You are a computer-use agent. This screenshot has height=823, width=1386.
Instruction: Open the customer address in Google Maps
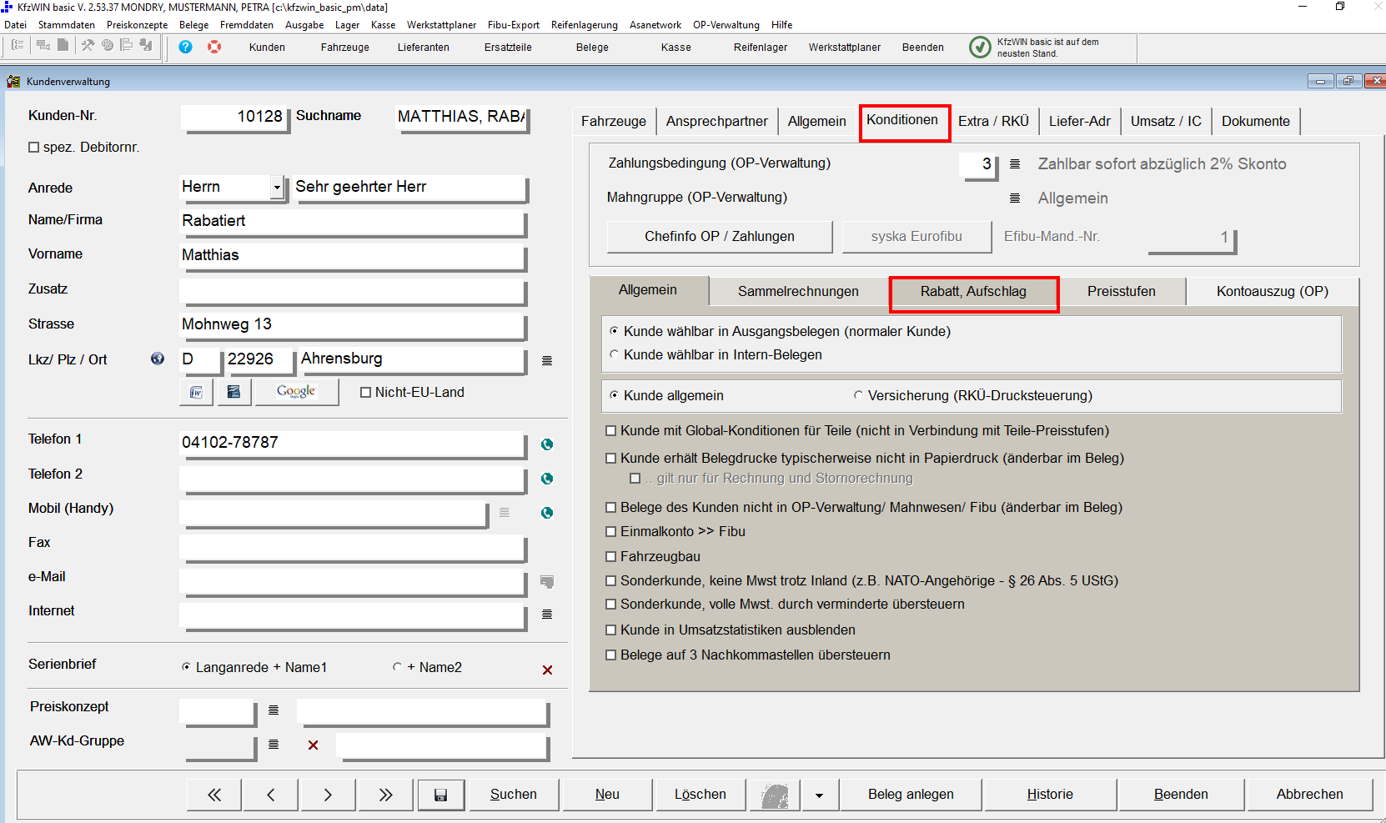296,392
